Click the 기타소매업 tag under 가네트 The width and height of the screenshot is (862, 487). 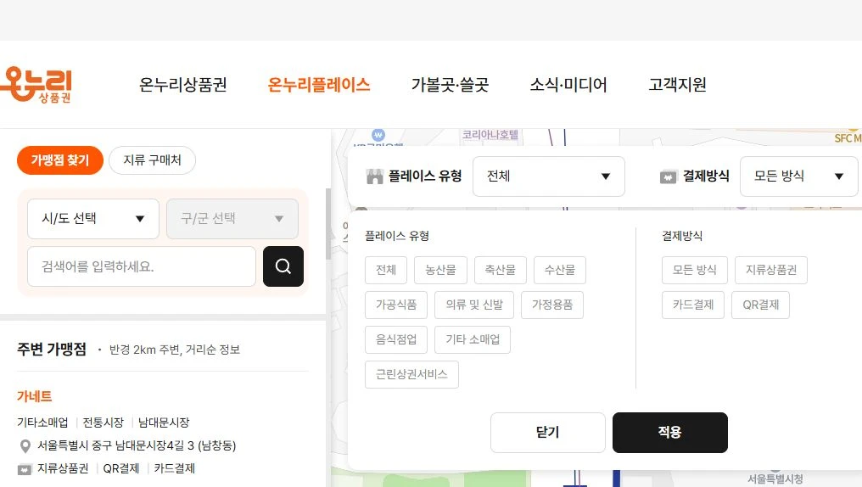43,423
